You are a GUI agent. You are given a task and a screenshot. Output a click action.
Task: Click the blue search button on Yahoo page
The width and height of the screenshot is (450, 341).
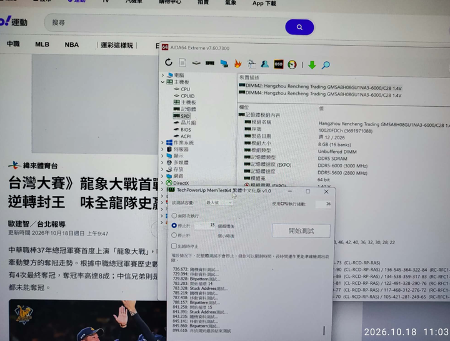point(299,27)
